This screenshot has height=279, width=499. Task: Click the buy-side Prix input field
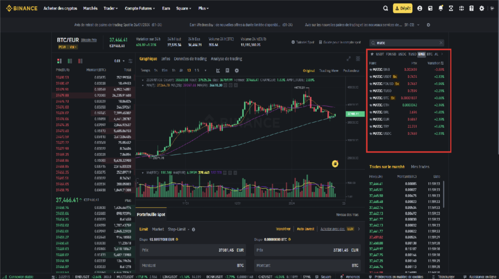pos(193,250)
